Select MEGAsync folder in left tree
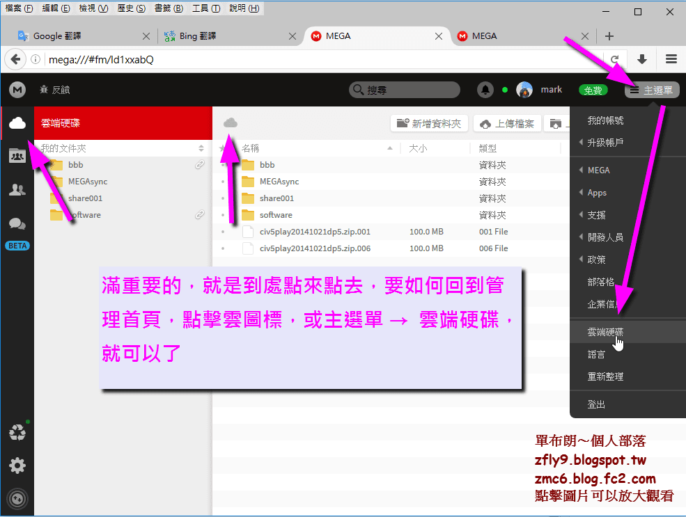 [x=88, y=182]
